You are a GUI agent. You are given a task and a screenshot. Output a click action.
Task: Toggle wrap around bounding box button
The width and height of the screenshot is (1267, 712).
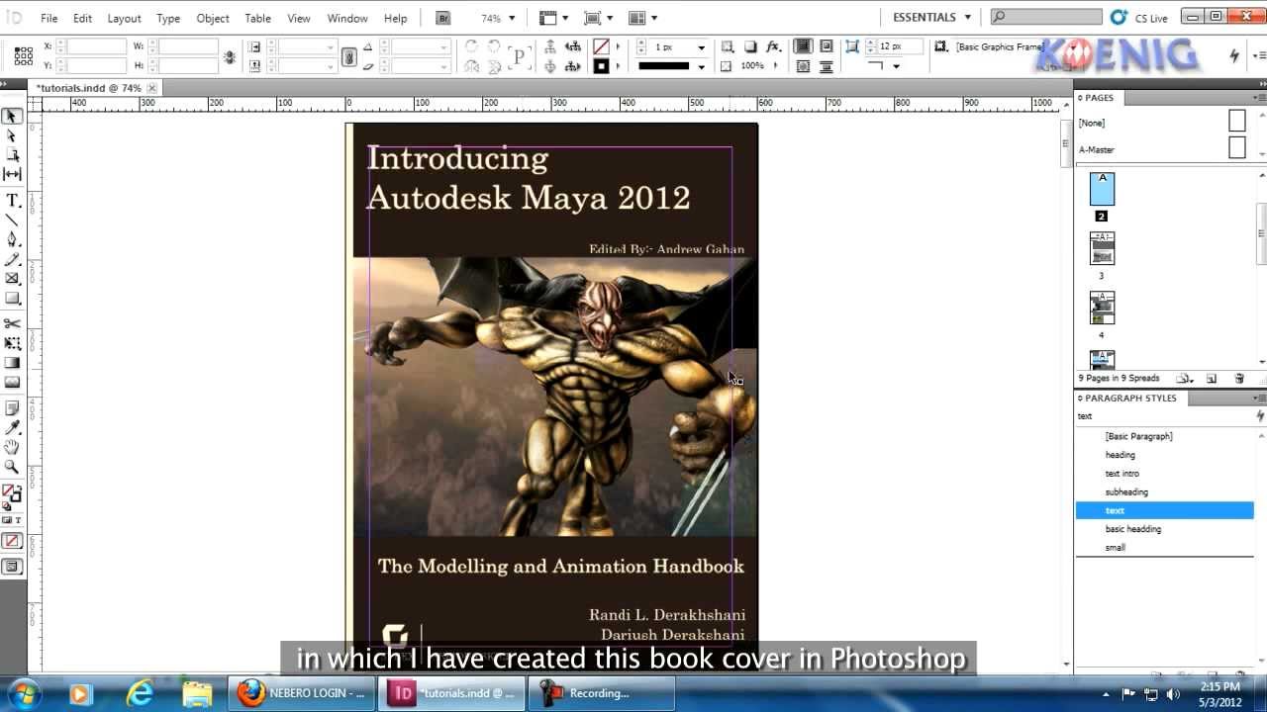coord(826,46)
